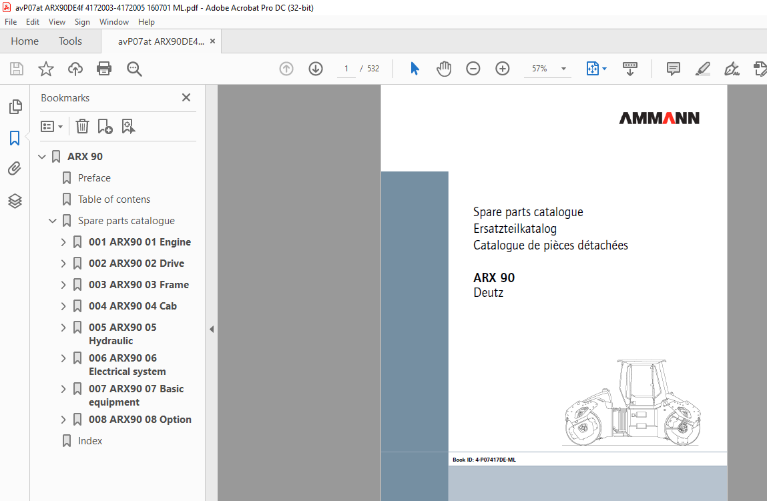Upload file to cloud icon
The image size is (767, 501).
point(75,69)
